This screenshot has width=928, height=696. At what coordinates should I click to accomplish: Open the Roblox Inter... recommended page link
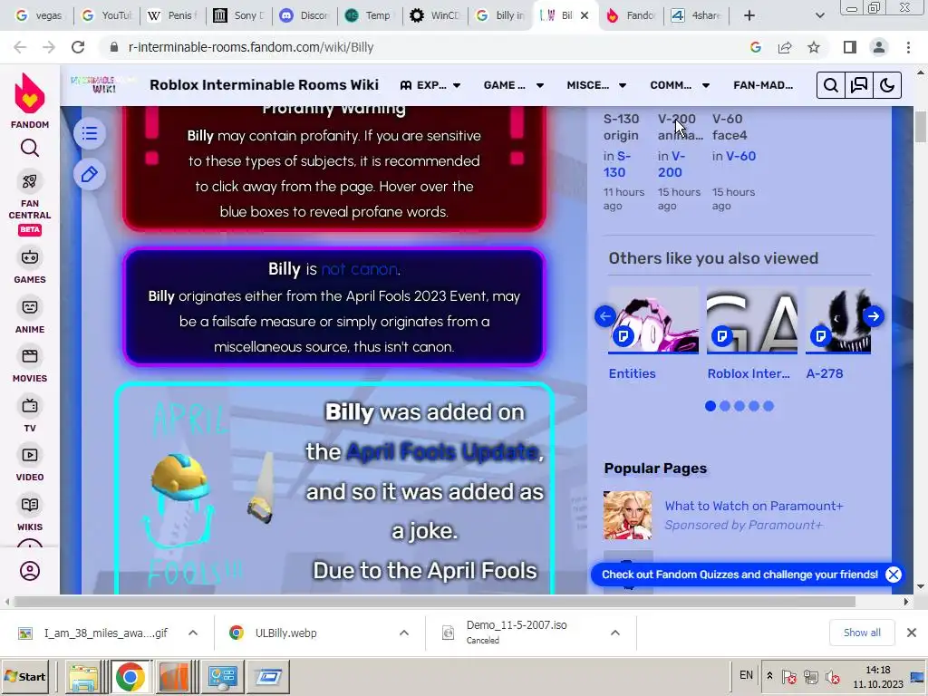748,373
